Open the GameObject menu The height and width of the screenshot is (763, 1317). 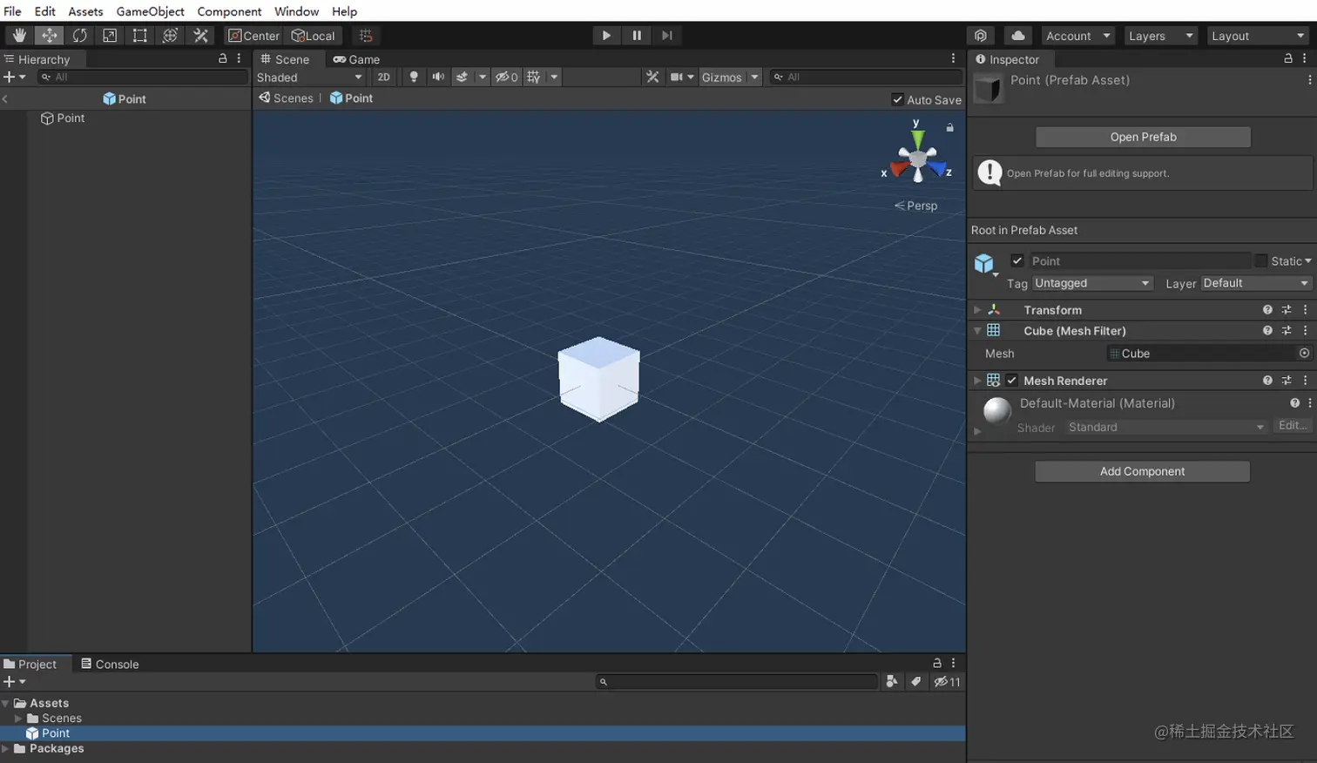(x=150, y=11)
